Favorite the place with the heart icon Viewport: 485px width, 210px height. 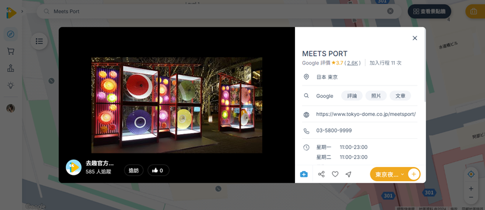335,174
